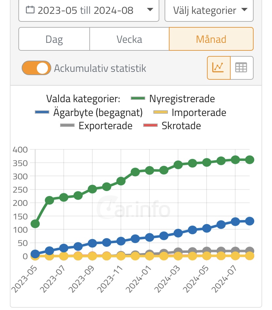Expand the Välj kategorier dropdown

[x=209, y=10]
